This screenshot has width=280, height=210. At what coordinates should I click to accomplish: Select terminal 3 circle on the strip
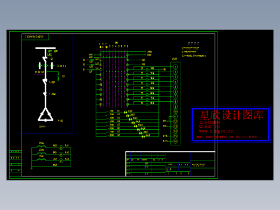(175, 77)
